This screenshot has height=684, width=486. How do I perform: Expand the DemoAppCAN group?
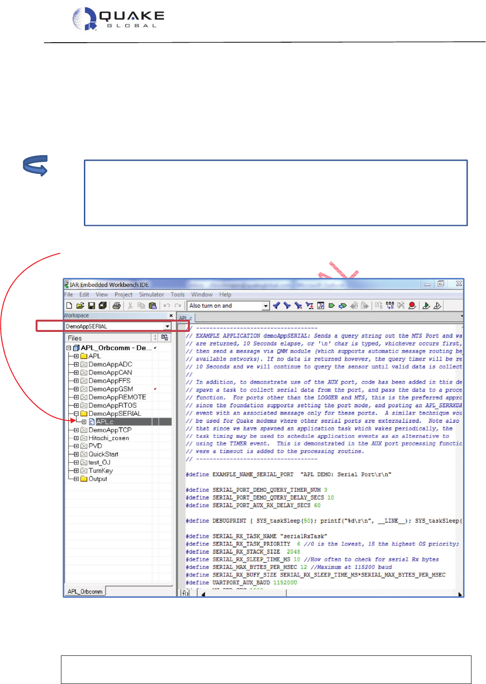[x=76, y=372]
